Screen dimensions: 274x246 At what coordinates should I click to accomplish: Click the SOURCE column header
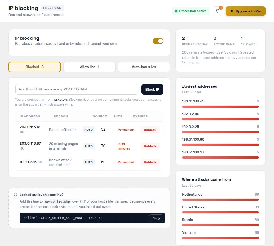click(100, 116)
